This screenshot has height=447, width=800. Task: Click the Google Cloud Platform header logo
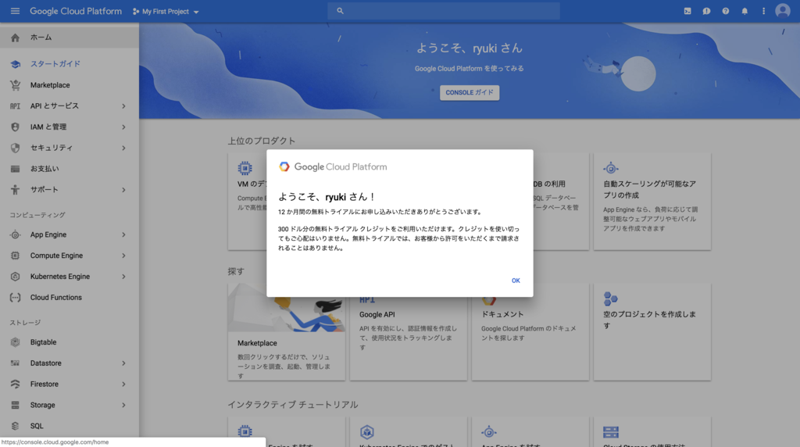(x=76, y=11)
